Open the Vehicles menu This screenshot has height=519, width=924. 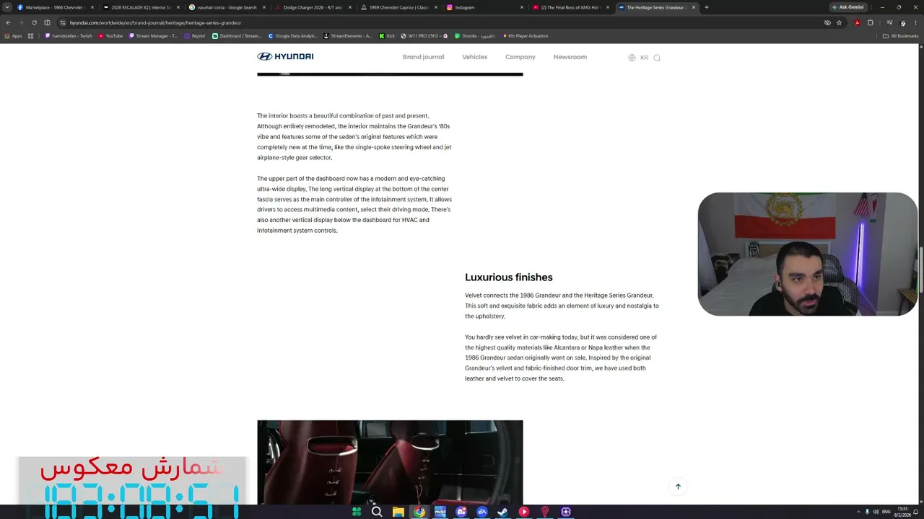point(474,57)
